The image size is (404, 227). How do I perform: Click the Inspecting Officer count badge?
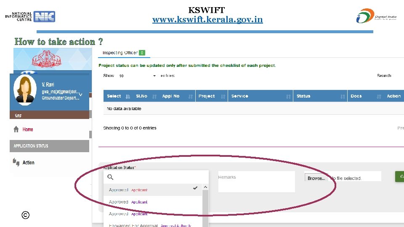point(142,53)
